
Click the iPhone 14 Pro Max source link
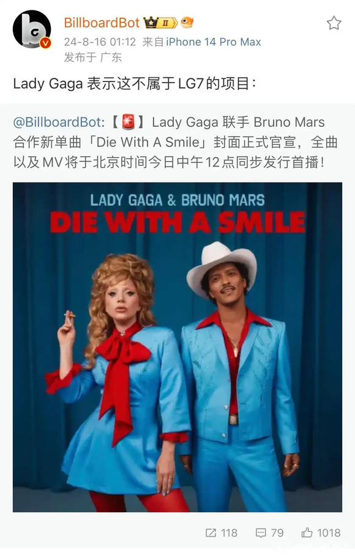(214, 42)
